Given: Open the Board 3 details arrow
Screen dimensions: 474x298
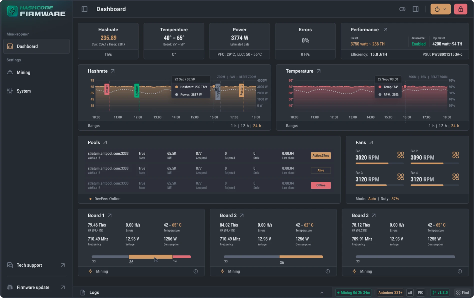Looking at the screenshot, I should 374,215.
